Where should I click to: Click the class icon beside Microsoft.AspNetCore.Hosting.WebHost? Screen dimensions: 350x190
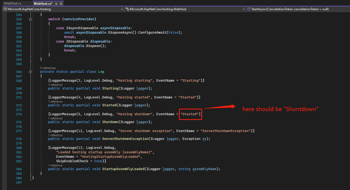127,9
